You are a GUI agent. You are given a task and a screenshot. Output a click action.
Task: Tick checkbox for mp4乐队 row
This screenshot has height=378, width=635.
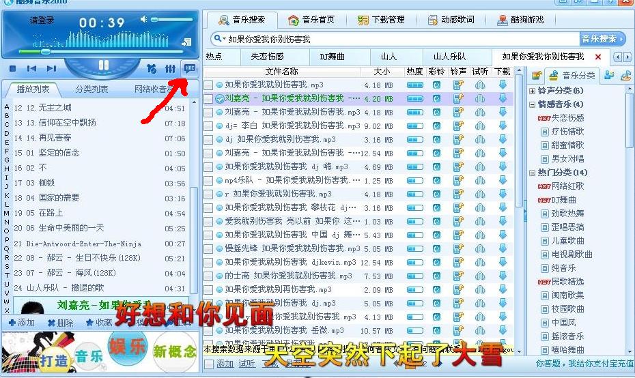coord(208,181)
